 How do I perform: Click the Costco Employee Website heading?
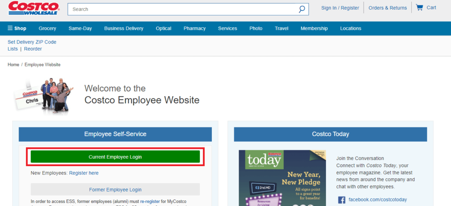pos(142,100)
